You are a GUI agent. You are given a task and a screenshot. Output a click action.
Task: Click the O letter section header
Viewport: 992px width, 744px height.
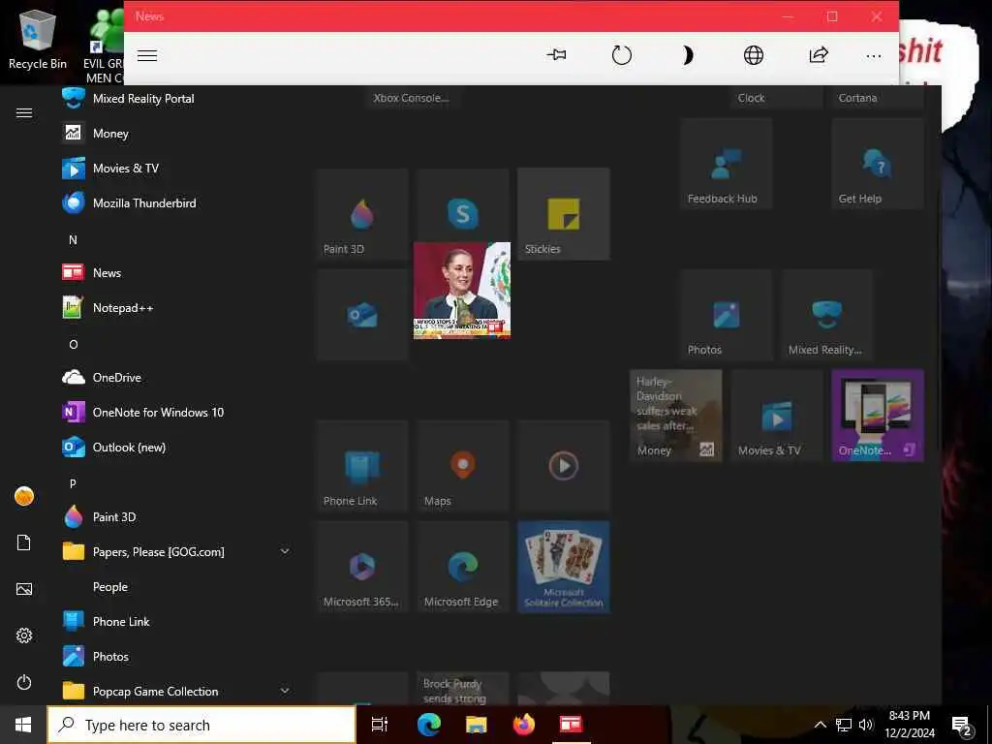74,345
